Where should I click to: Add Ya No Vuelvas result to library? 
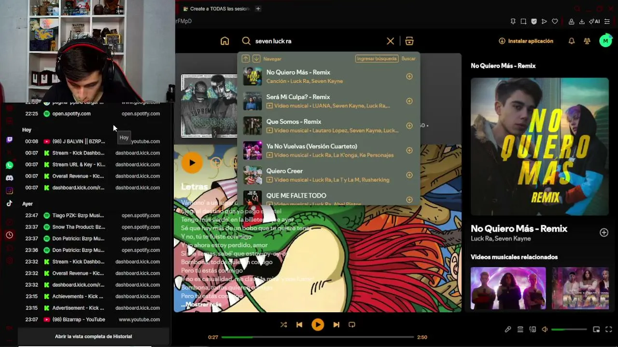(409, 150)
